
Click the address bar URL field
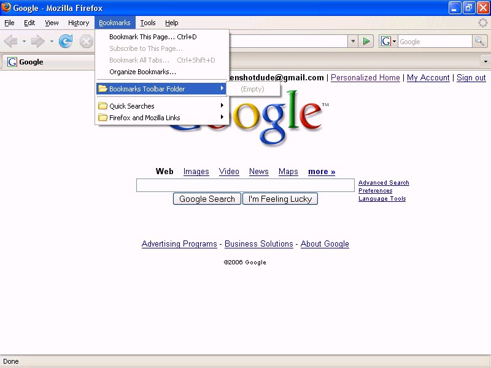(288, 41)
